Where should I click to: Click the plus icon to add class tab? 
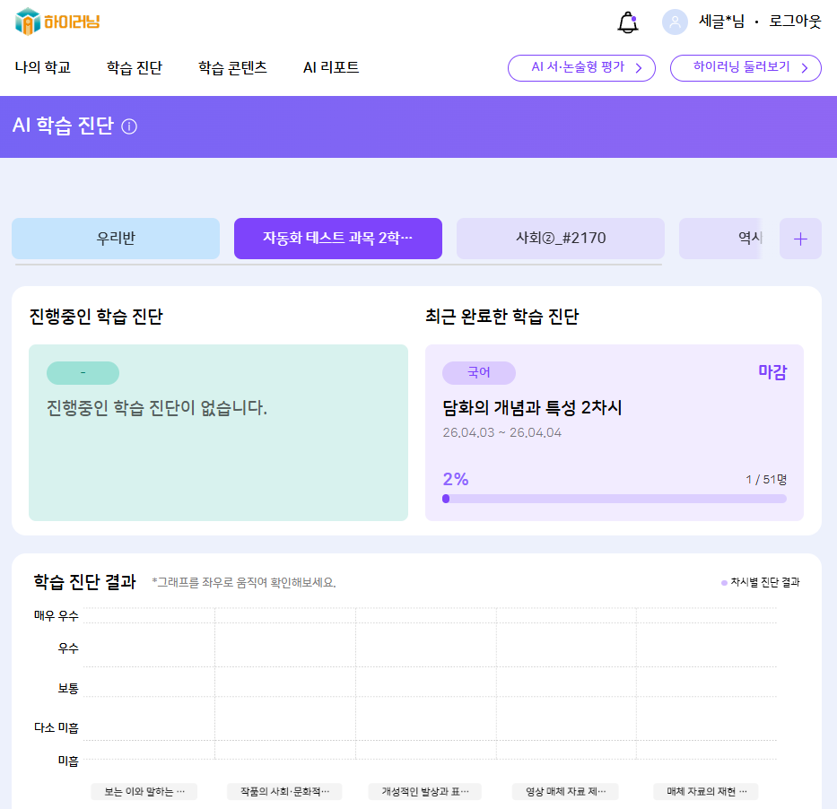pos(800,239)
